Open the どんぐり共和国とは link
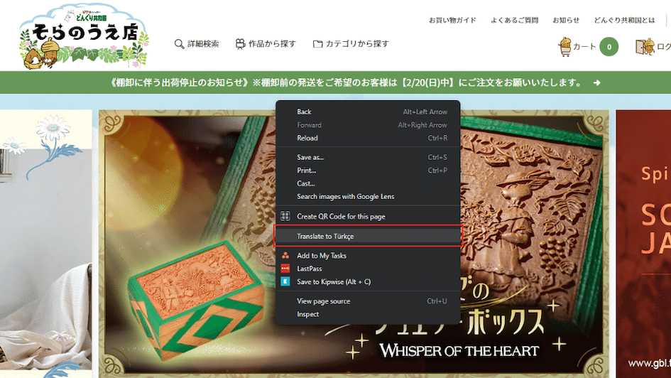This screenshot has height=378, width=671. (x=624, y=20)
